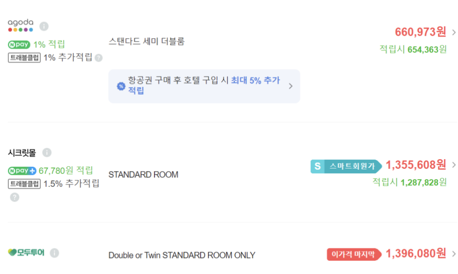This screenshot has width=458, height=274.
Task: Click the 모두투어 logo
Action: coord(26,253)
